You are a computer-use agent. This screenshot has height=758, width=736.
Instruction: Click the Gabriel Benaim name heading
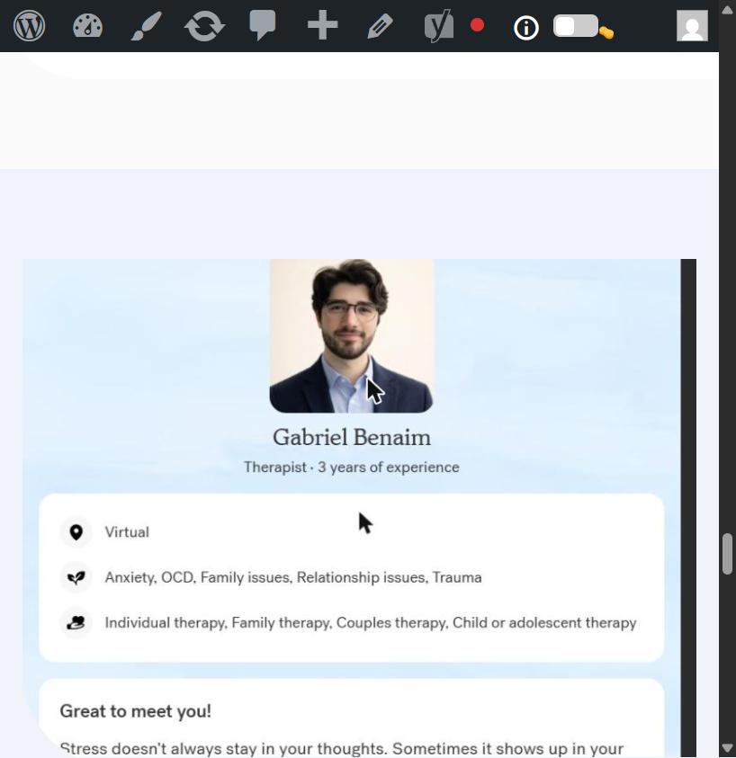[x=352, y=438]
